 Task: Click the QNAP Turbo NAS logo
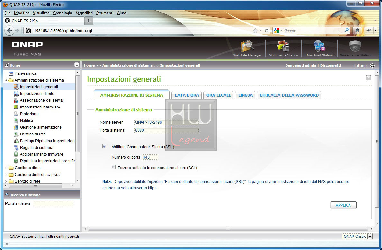(27, 48)
